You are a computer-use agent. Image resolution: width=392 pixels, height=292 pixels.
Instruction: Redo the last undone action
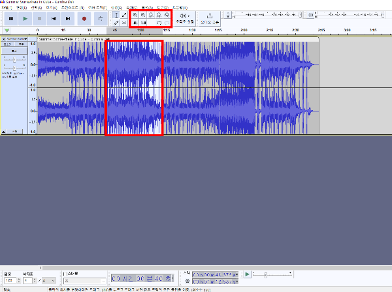coord(167,23)
